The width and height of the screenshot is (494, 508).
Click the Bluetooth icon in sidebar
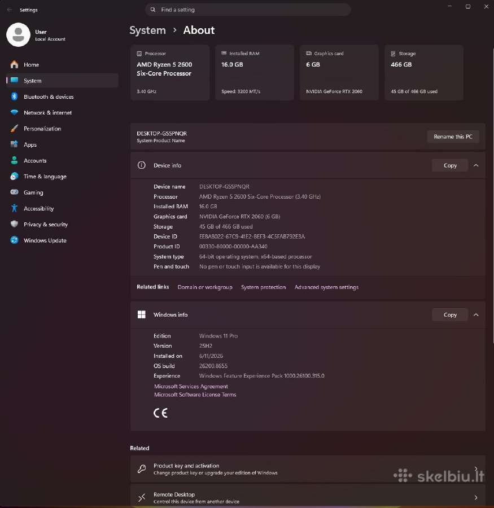pyautogui.click(x=14, y=96)
